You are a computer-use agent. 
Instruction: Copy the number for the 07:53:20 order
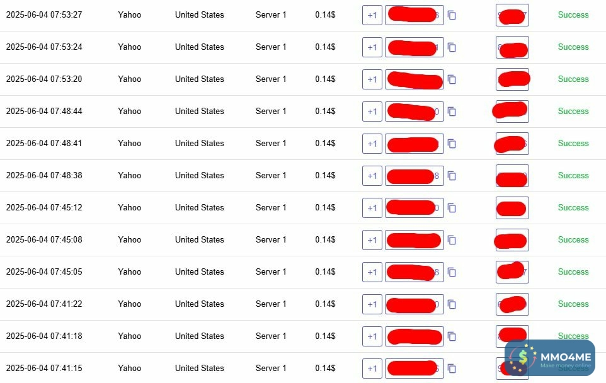452,79
